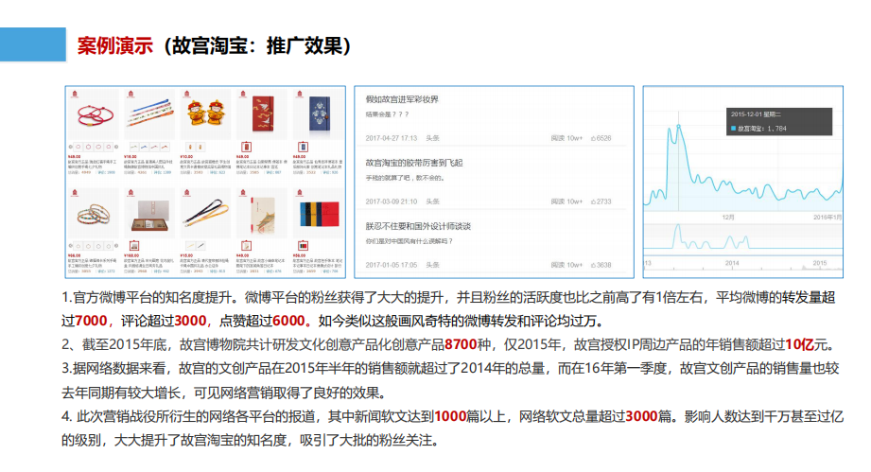Select first variant swatch under red string bracelet
The image size is (871, 472).
[x=78, y=148]
